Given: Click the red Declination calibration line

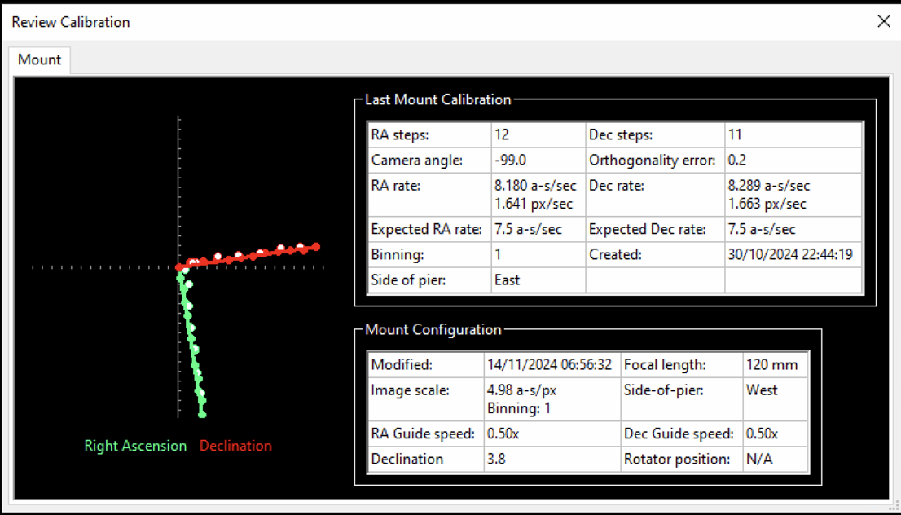Looking at the screenshot, I should (x=248, y=257).
